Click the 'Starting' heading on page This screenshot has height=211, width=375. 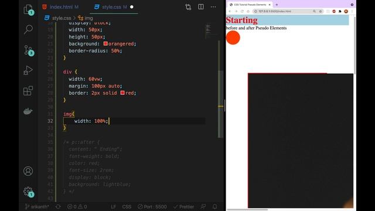241,20
